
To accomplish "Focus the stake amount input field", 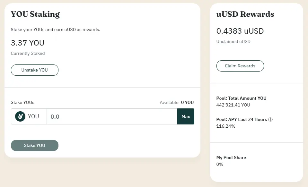I will point(112,116).
